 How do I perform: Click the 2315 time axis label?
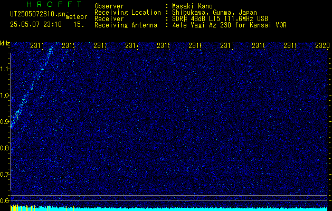pos(163,46)
